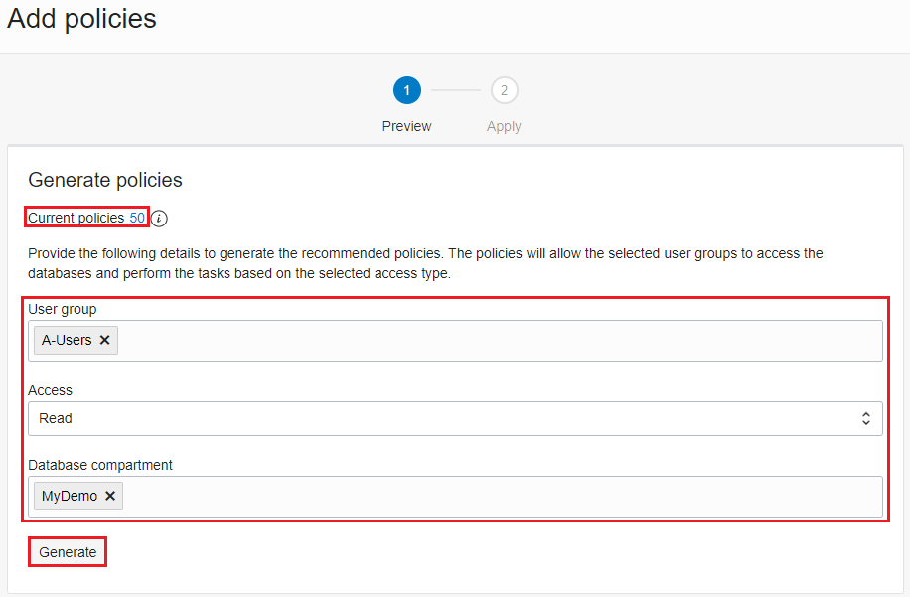Remove the A-Users chip via its X icon
This screenshot has width=910, height=597.
(x=103, y=340)
